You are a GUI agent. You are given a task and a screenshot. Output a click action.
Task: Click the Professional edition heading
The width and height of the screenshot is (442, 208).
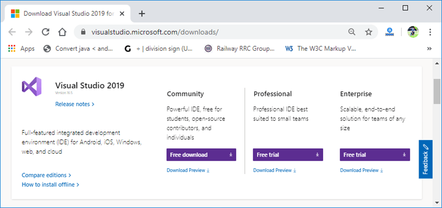[272, 94]
